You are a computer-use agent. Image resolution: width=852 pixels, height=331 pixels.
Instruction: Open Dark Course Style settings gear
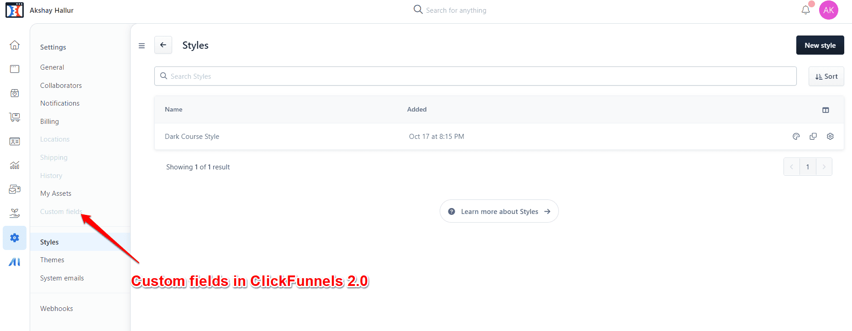830,136
